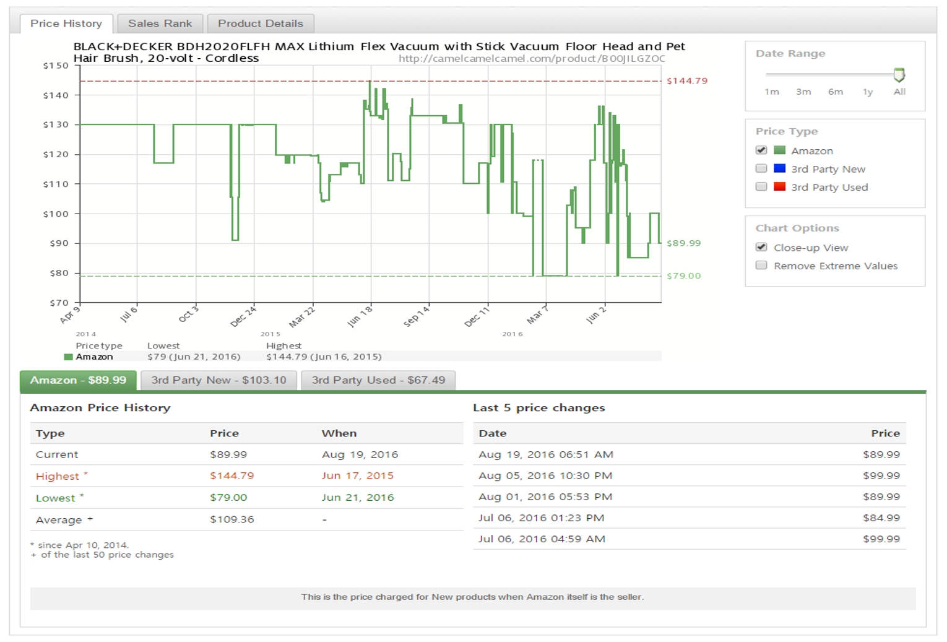Show 3rd Party New - $103.10 history
Viewport: 947px width, 642px height.
pos(218,380)
